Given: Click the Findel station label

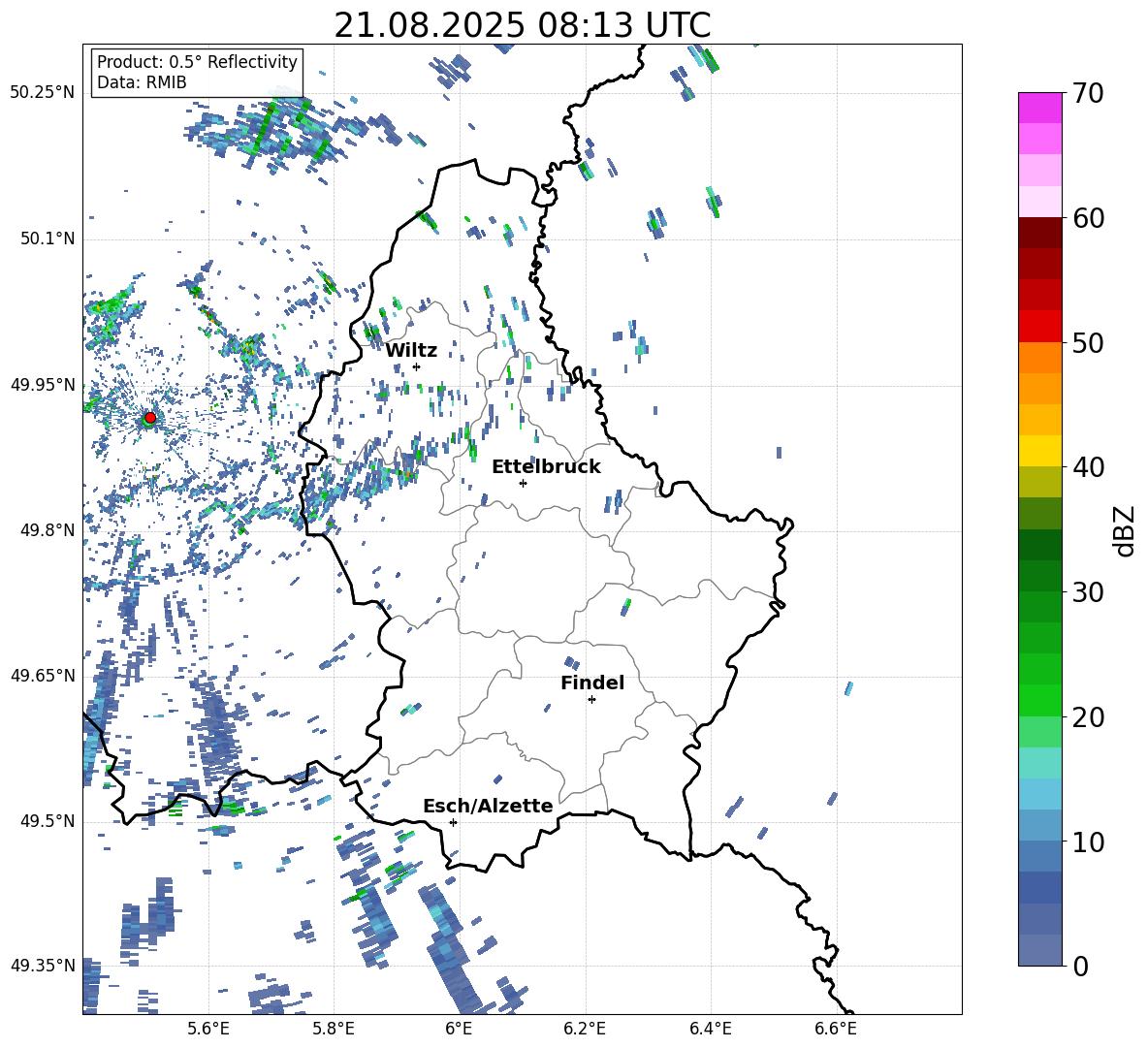Looking at the screenshot, I should pos(592,683).
